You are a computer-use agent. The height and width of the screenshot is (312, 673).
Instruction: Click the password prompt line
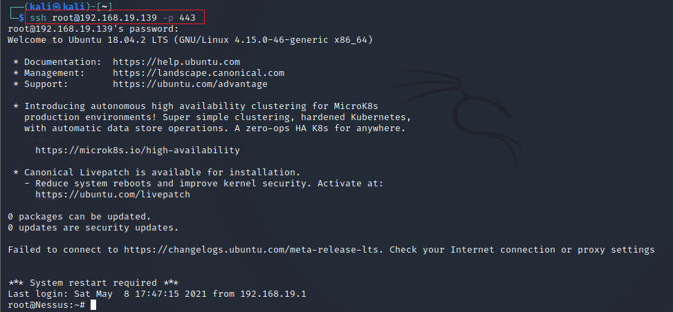point(93,29)
